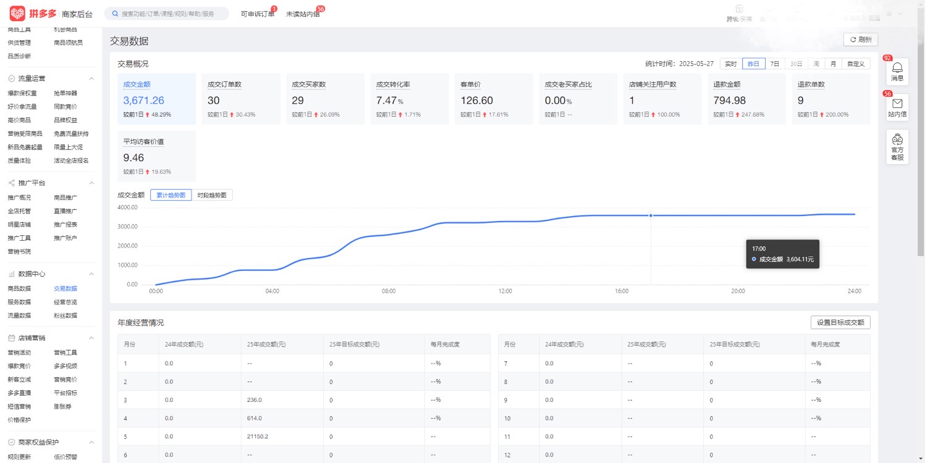Screen dimensions: 925x463
Task: Select the 客单价 metric card
Action: [x=494, y=99]
